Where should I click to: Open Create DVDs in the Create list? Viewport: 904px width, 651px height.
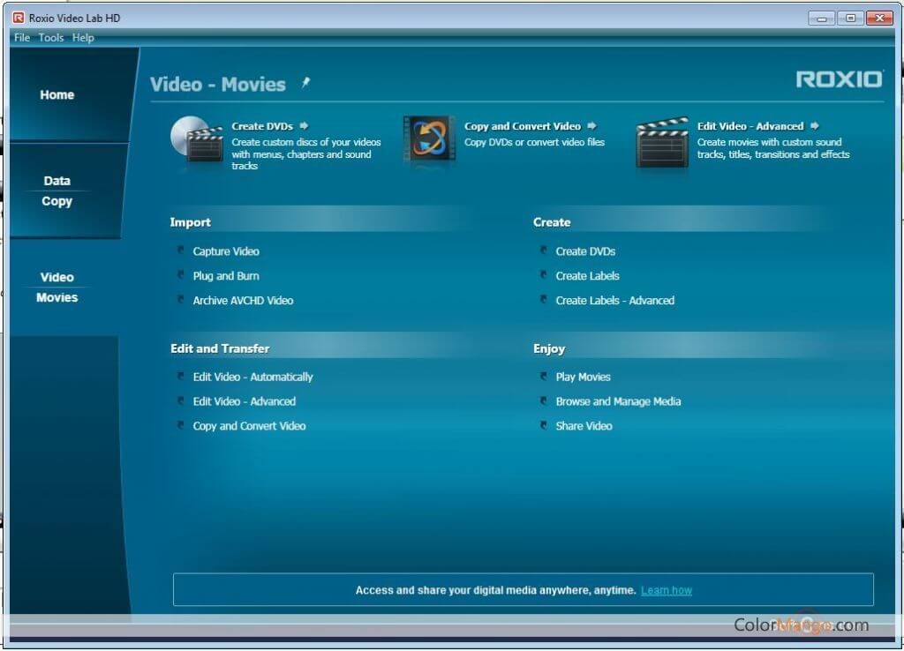(585, 251)
